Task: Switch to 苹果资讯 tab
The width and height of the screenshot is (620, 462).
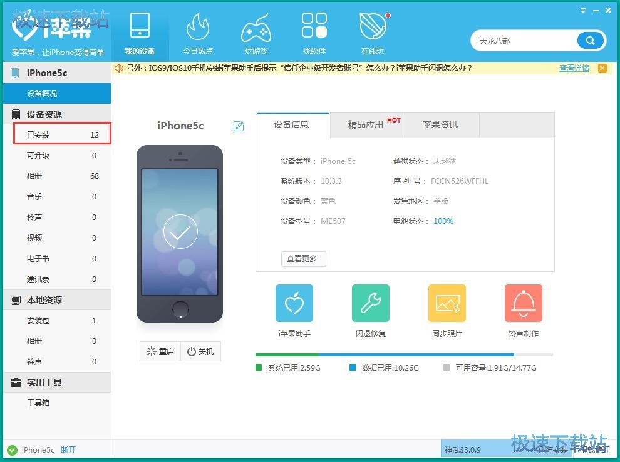Action: click(442, 125)
